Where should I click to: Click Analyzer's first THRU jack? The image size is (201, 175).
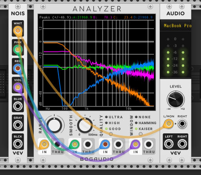pos(58,144)
